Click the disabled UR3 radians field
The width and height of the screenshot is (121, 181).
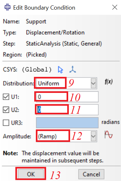(67, 123)
